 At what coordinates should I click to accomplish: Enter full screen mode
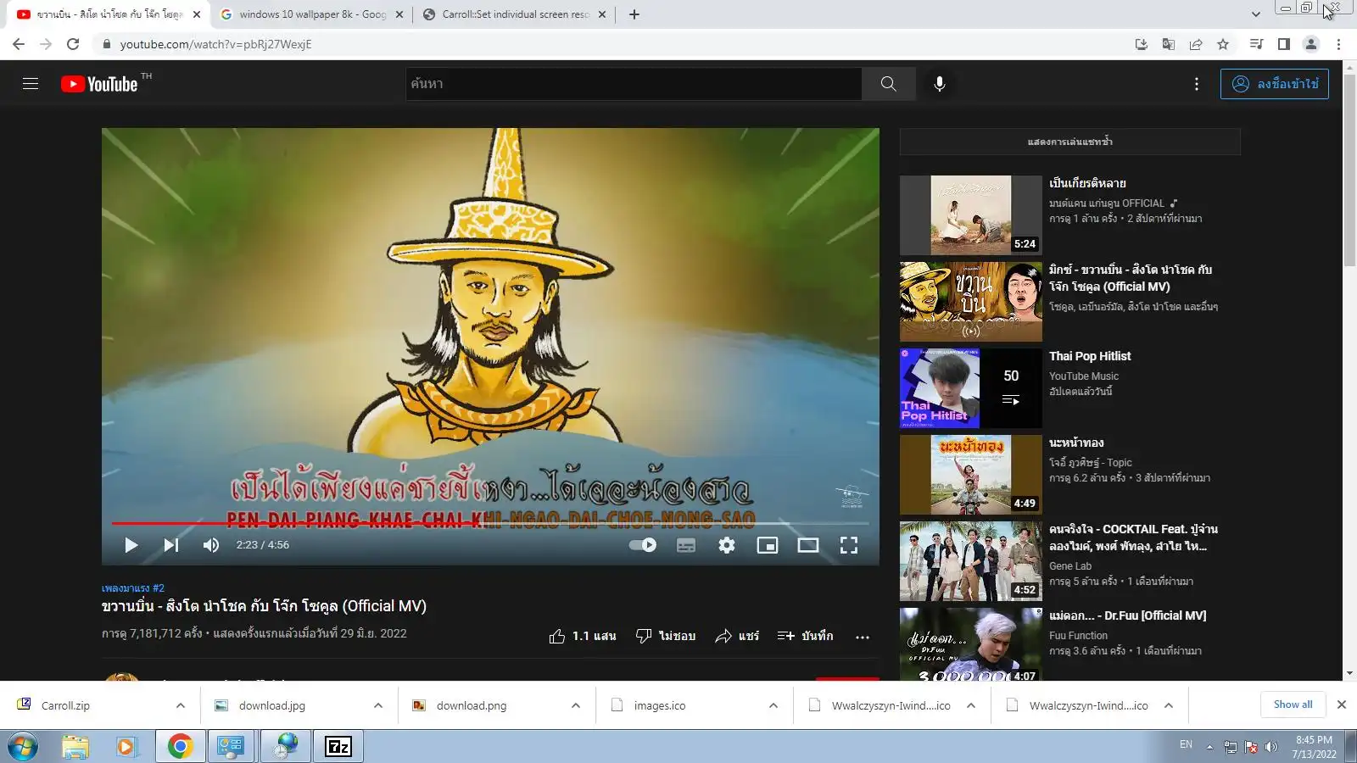849,545
